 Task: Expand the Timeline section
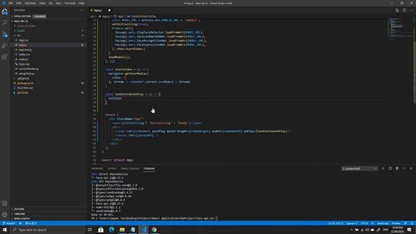pos(19,214)
